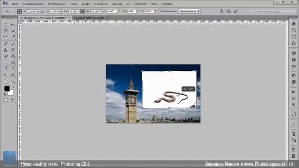
Task: Commit the transform with checkmark
Action: 235,11
